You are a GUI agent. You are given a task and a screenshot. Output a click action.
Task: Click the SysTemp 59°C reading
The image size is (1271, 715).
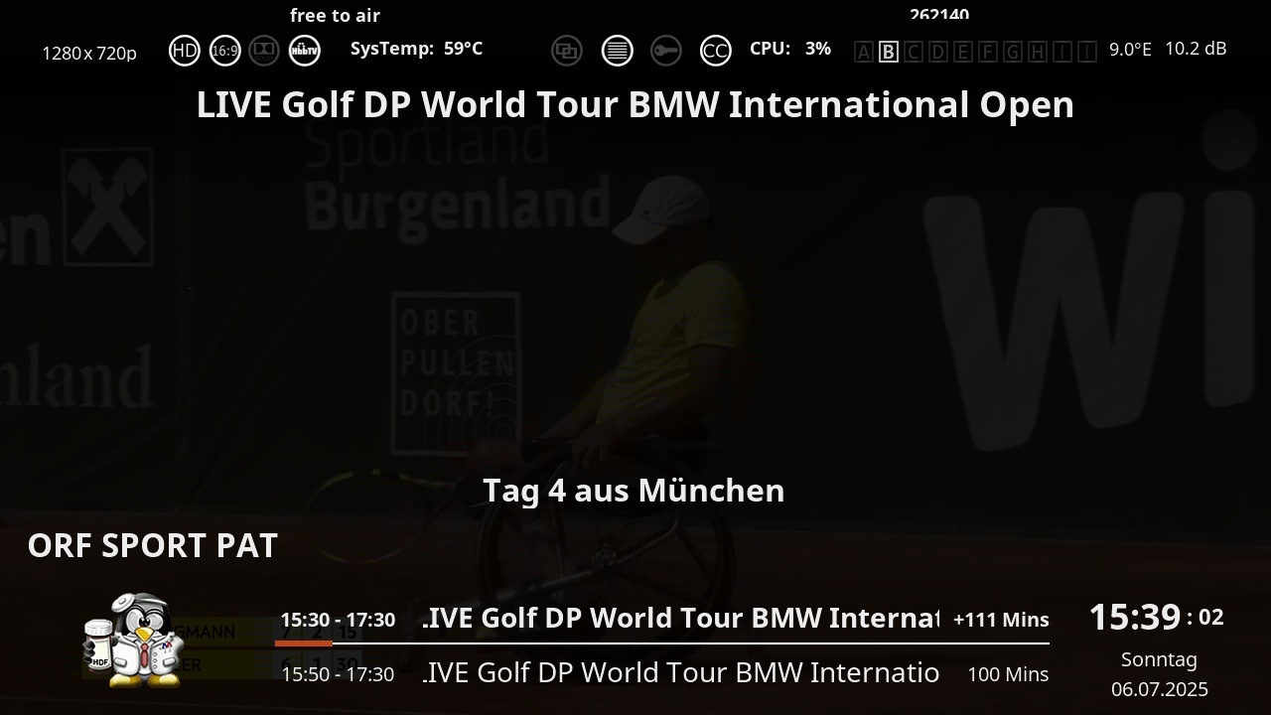point(416,48)
